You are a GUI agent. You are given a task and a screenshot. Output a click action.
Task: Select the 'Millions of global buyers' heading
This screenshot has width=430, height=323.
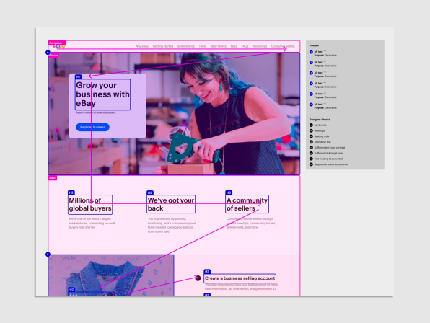click(x=90, y=204)
